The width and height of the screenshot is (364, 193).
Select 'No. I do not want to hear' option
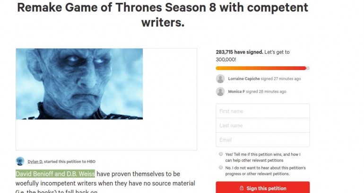[x=221, y=167]
